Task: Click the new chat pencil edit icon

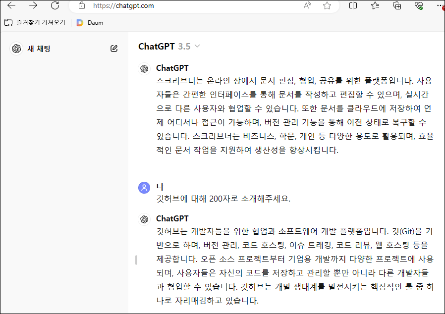Action: tap(114, 49)
